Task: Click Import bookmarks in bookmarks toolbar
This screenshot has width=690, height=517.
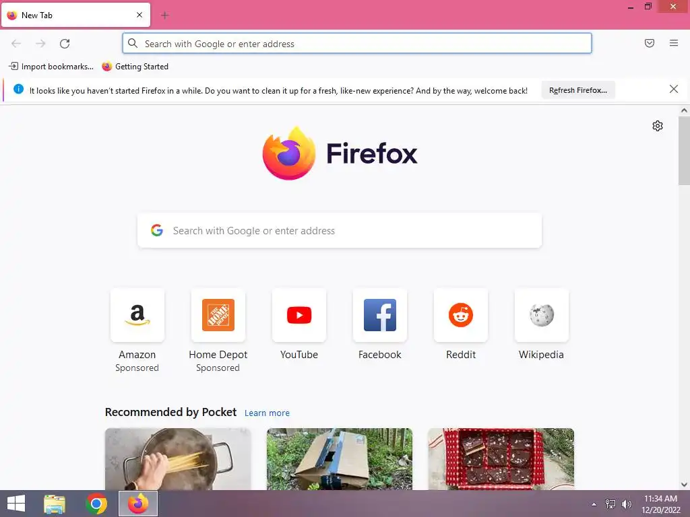Action: tap(51, 67)
